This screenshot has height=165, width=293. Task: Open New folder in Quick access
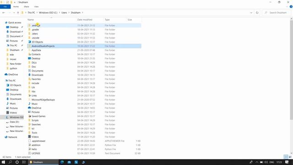tap(16, 64)
